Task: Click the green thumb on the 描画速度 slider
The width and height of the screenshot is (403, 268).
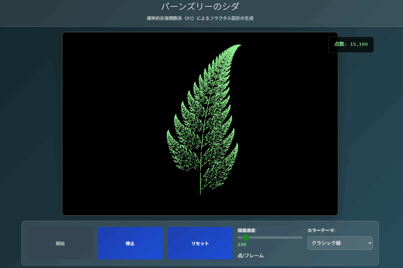Action: (x=246, y=237)
